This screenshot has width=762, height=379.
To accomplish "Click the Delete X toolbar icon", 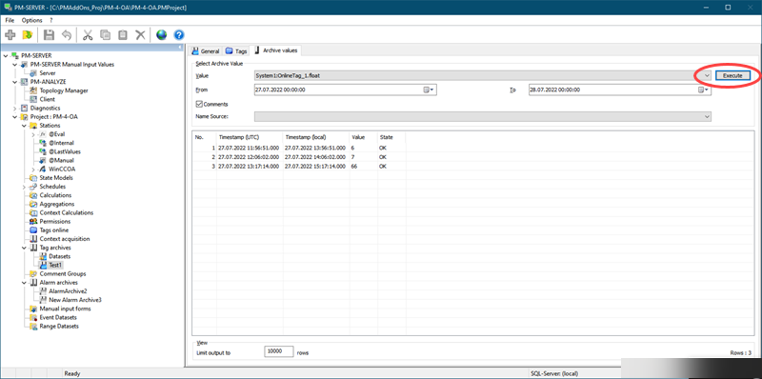I will point(140,35).
